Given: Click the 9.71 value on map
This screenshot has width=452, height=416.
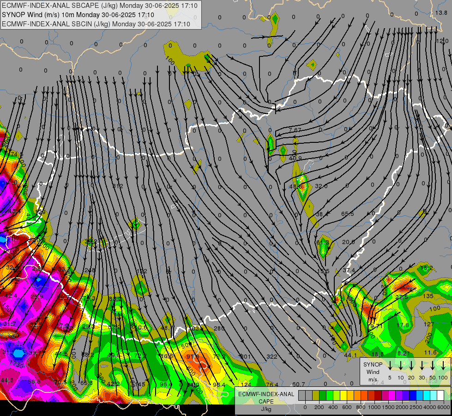Looking at the screenshot, I should (x=376, y=326).
